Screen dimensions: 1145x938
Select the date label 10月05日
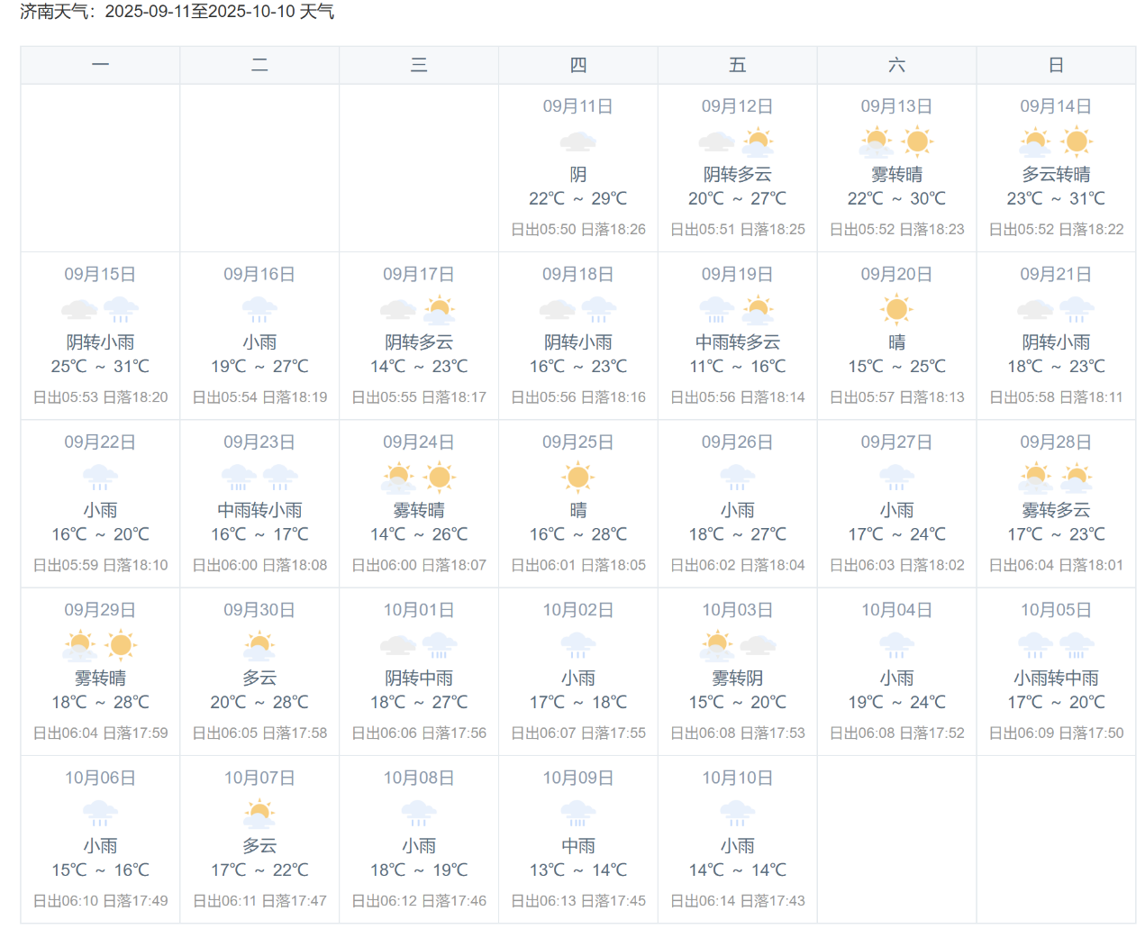(x=1056, y=610)
